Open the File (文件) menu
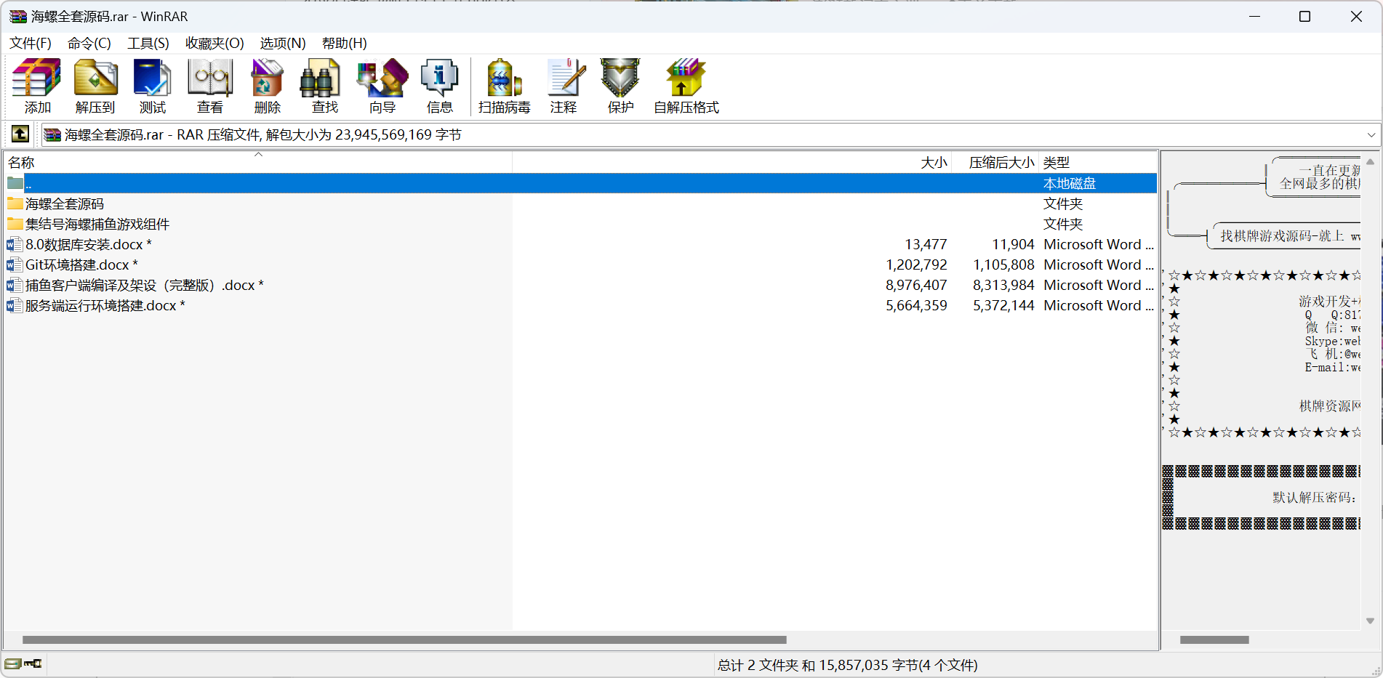1383x678 pixels. (x=31, y=43)
